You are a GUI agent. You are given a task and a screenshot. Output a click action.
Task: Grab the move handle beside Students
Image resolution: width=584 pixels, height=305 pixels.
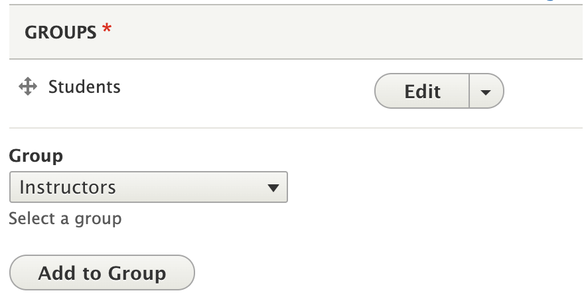(x=28, y=86)
